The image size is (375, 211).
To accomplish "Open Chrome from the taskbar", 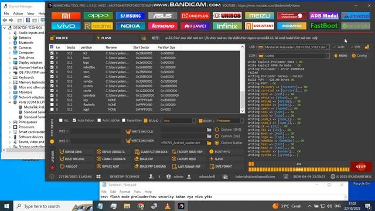I will point(141,206).
